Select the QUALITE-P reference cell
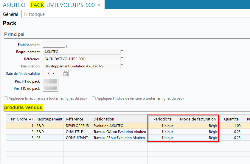Screen dimensions: 250x164 77,131
